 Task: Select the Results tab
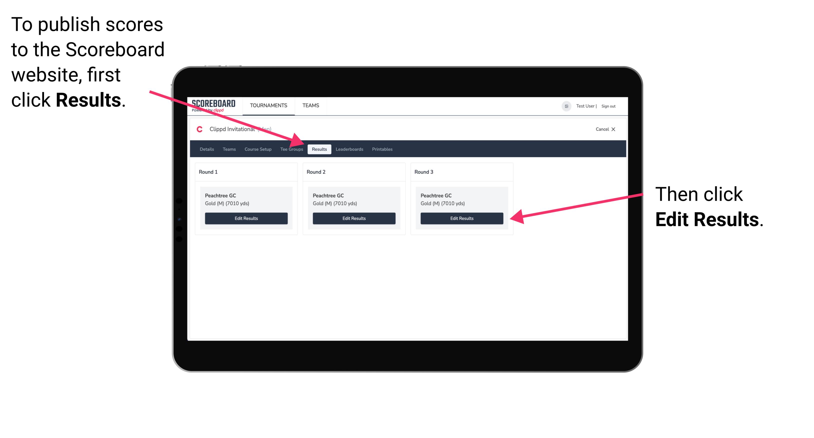pyautogui.click(x=319, y=149)
